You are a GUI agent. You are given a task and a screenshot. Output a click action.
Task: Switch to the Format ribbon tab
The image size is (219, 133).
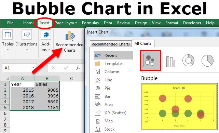click(172, 23)
